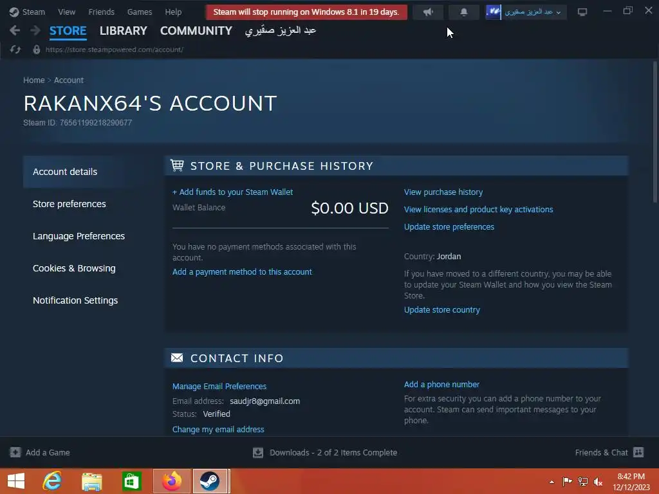Open the announcements megaphone icon

click(x=428, y=12)
